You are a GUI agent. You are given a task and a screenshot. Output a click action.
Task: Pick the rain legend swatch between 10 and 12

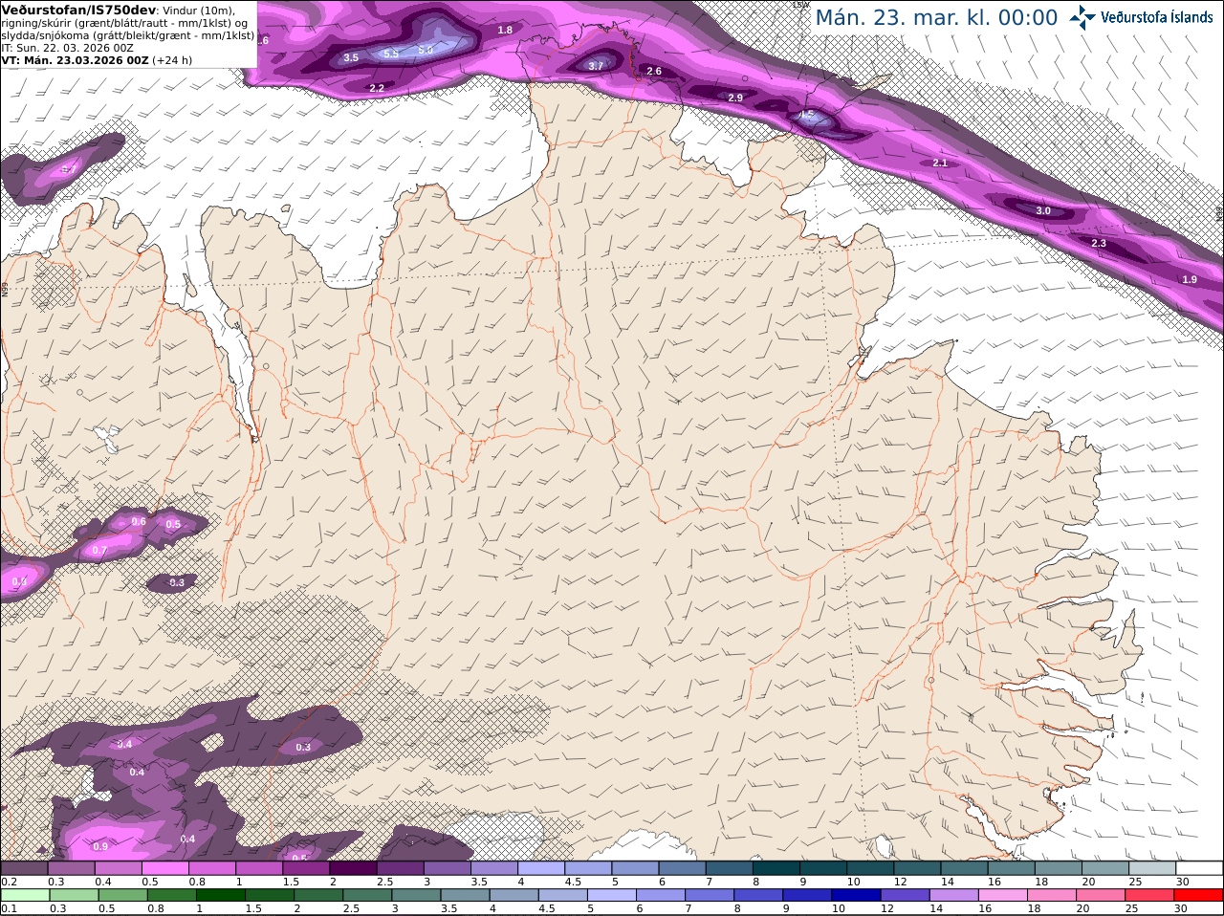click(856, 895)
